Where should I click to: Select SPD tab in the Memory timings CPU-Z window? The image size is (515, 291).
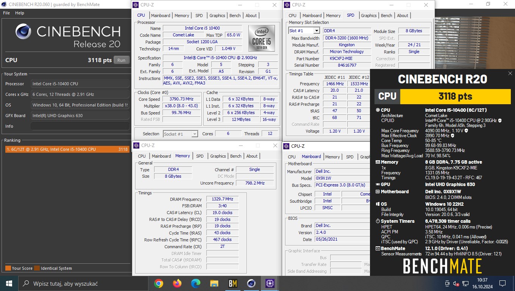(200, 156)
